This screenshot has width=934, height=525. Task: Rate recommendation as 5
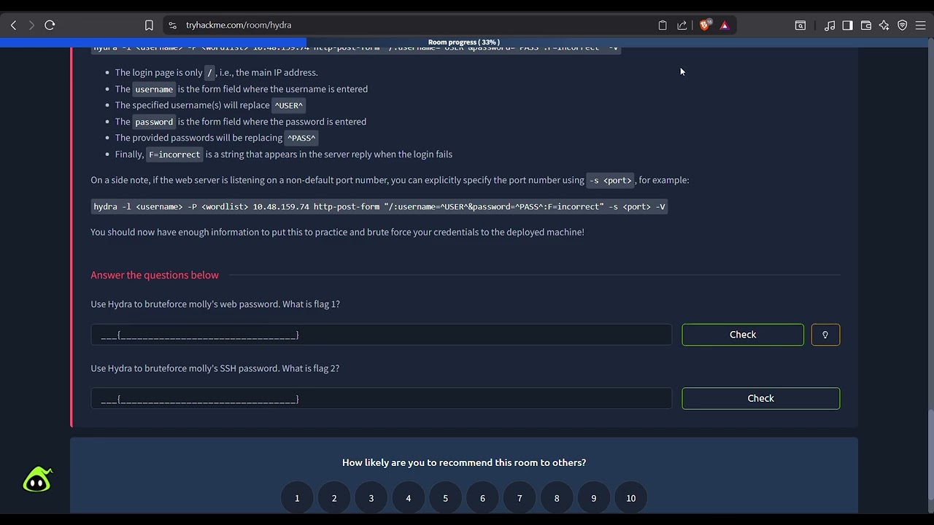pyautogui.click(x=445, y=498)
